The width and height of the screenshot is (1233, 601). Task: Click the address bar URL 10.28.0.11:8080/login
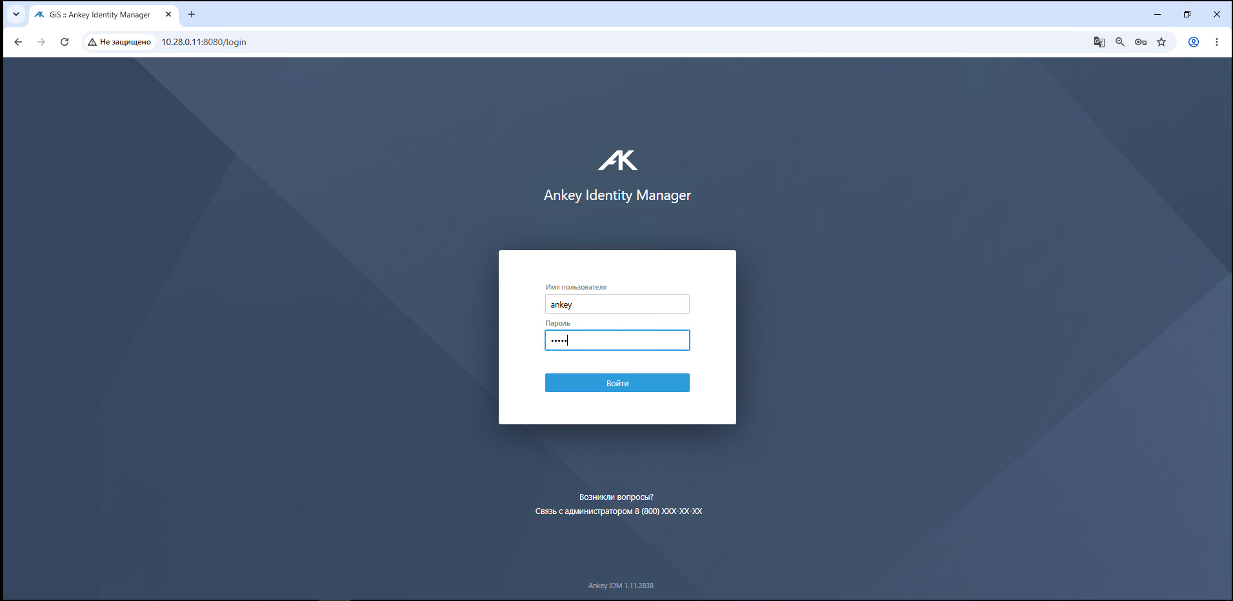[x=204, y=42]
